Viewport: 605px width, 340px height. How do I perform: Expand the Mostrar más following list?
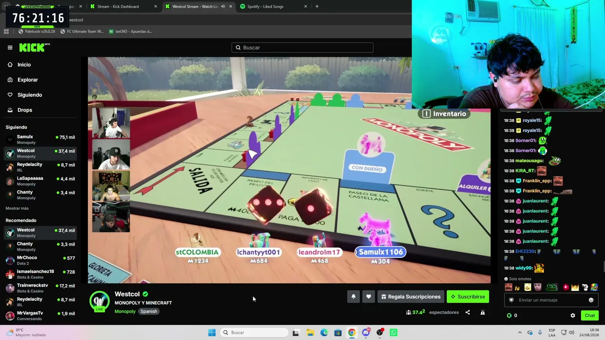[17, 208]
